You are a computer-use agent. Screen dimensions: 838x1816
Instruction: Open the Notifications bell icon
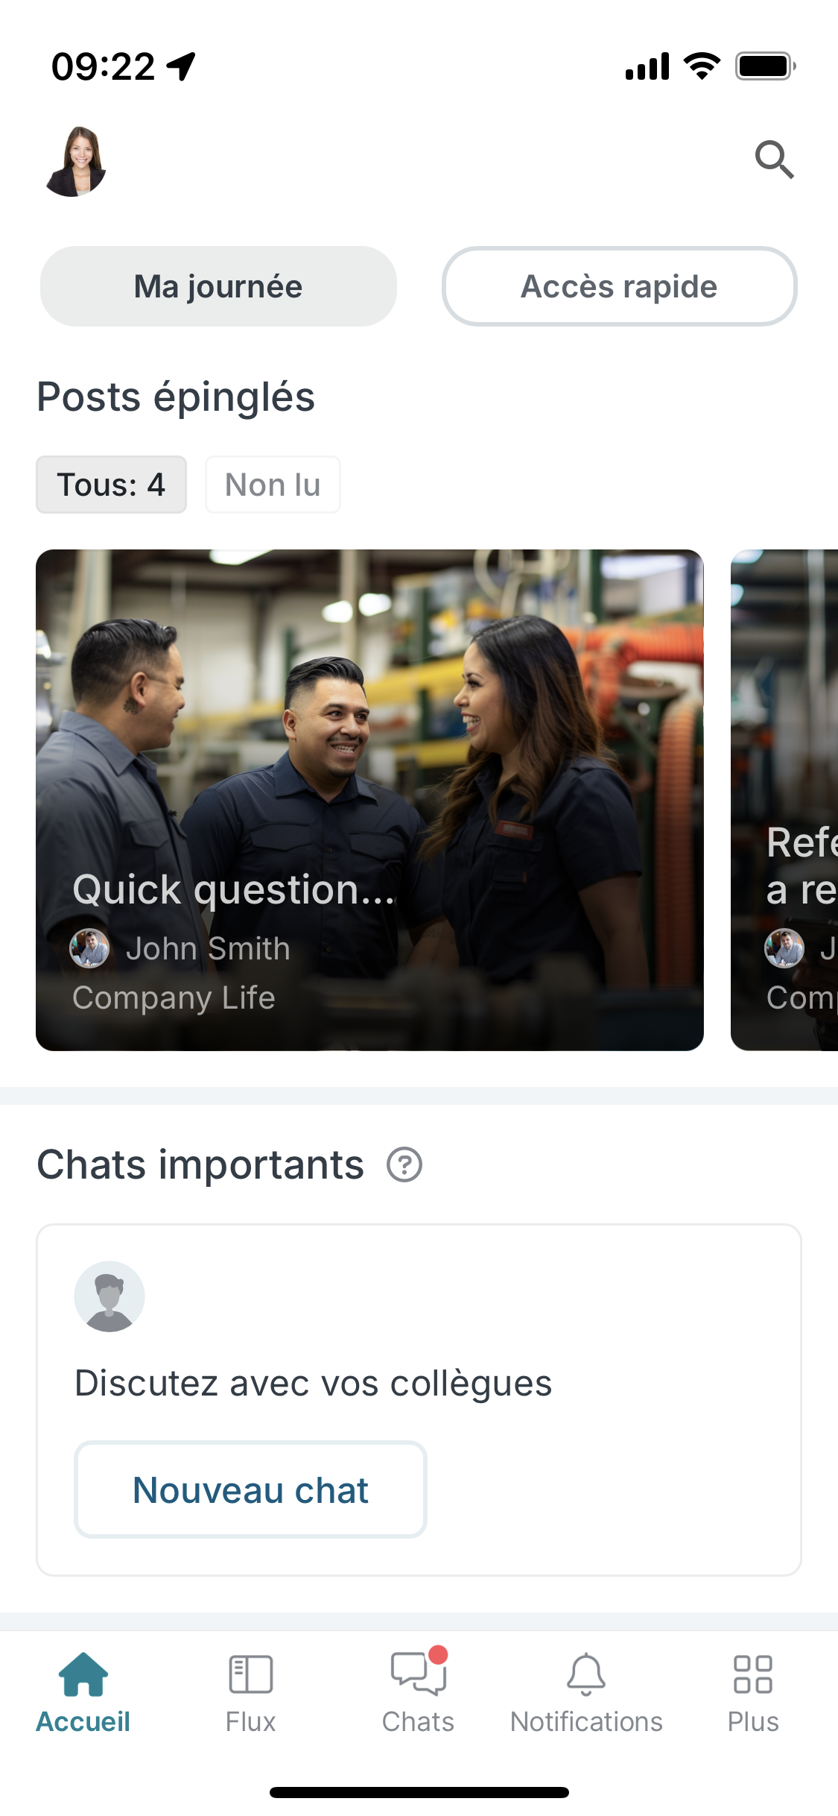point(586,1674)
